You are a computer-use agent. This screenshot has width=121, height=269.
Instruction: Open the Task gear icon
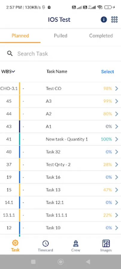[x=15, y=243]
